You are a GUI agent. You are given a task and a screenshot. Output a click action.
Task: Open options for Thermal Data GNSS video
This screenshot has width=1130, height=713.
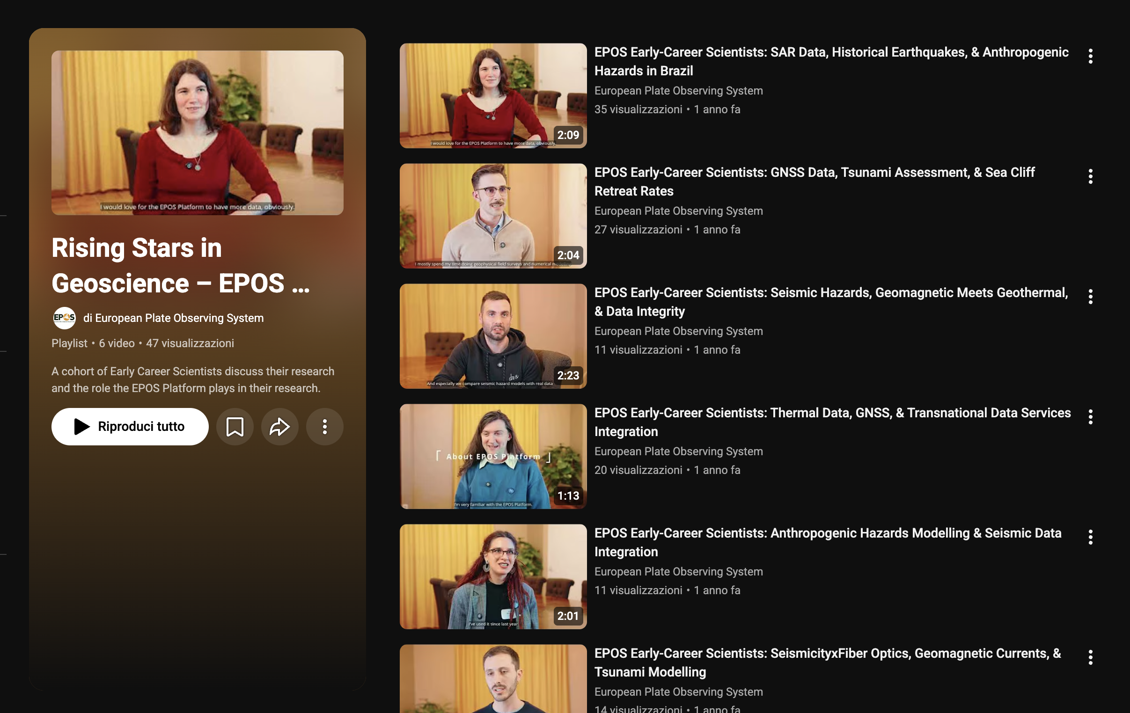(1090, 416)
